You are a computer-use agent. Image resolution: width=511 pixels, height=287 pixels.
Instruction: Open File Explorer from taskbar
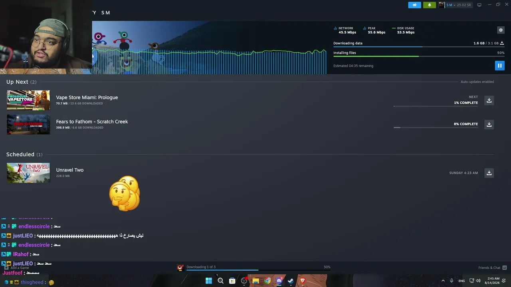[x=255, y=281]
